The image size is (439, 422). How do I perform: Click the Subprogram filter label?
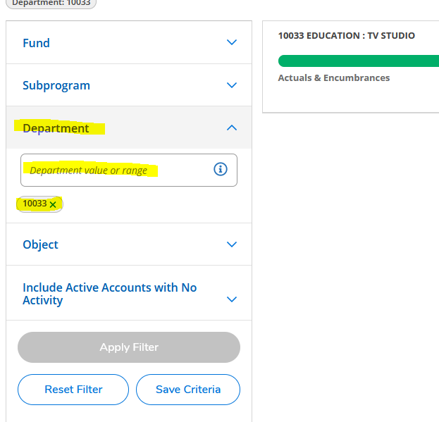[56, 85]
